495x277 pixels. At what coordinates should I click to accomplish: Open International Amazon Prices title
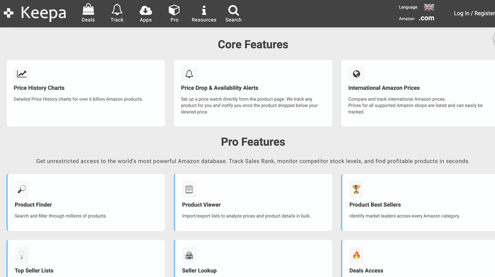384,88
